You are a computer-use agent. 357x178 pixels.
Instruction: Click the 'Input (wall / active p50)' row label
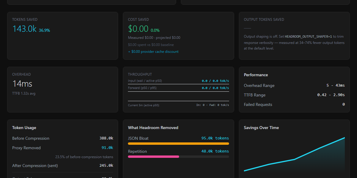145,81
